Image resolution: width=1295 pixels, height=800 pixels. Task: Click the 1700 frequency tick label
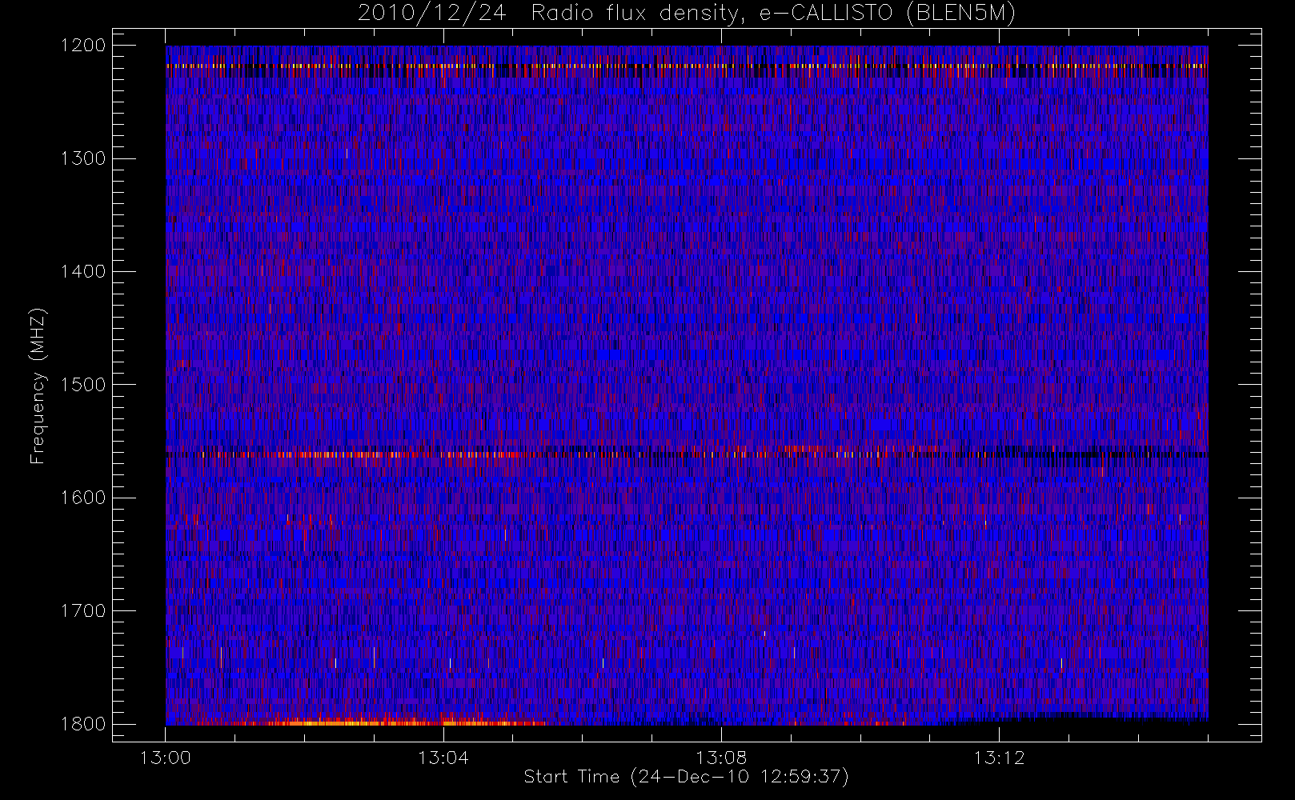tap(83, 610)
